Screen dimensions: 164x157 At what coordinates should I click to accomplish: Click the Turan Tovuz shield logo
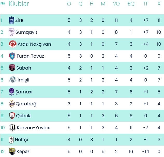pos(12,56)
